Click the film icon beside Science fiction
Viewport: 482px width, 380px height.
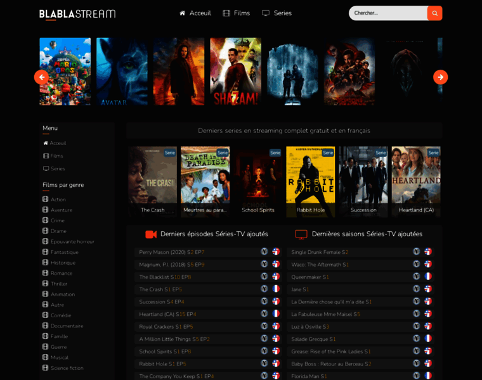click(46, 368)
